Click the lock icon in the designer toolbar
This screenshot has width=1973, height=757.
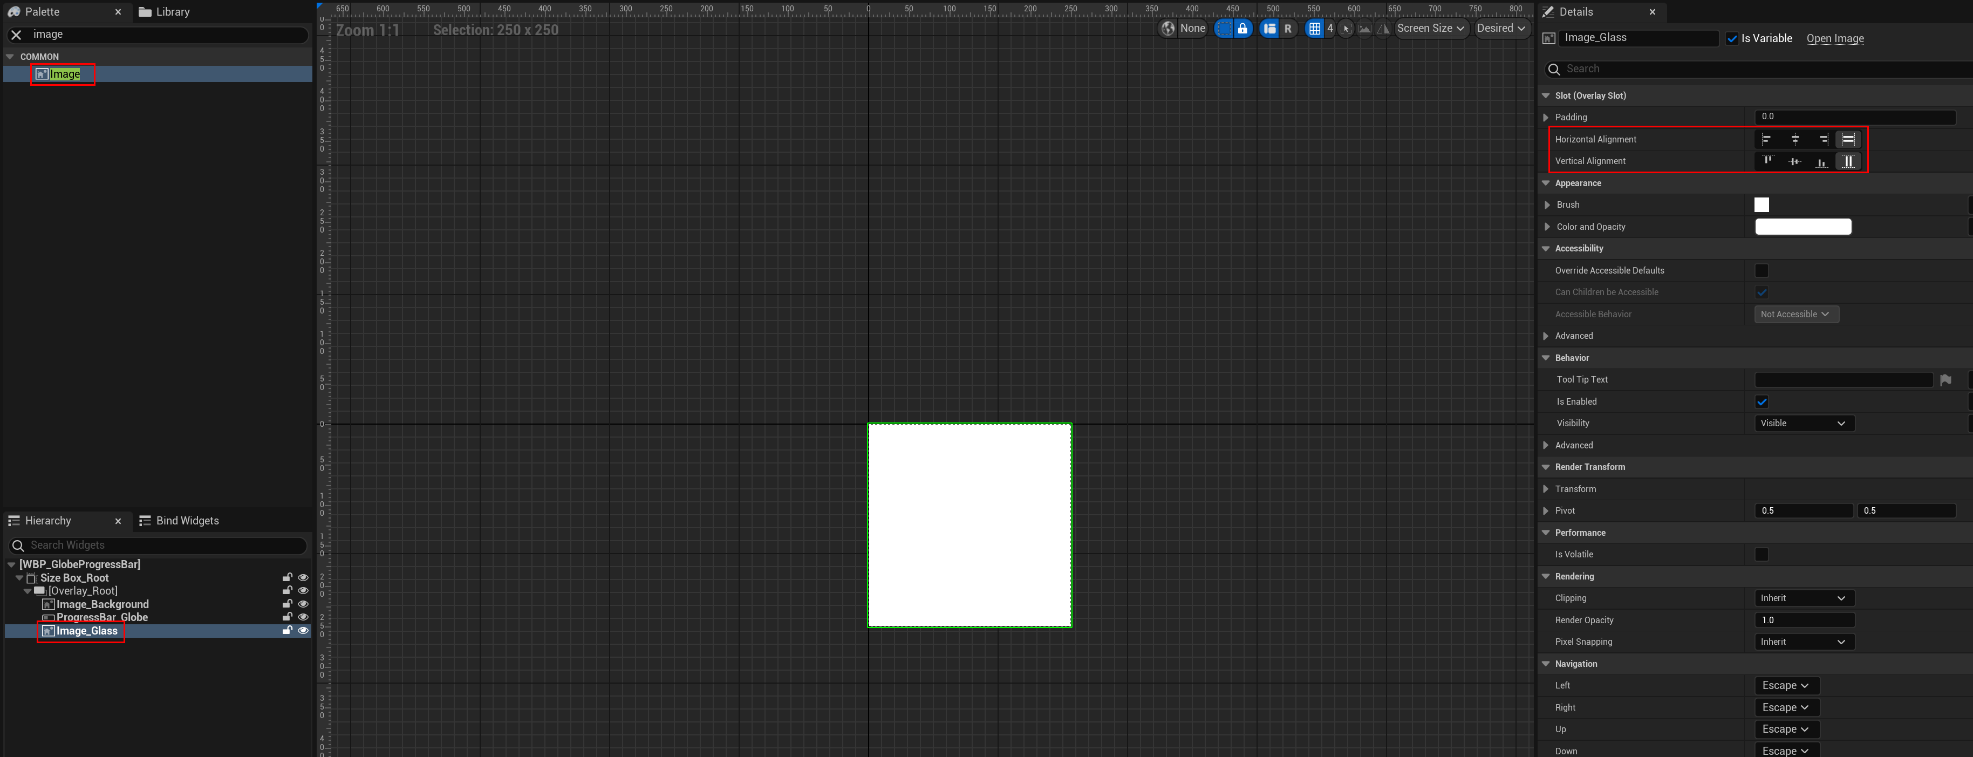1242,29
